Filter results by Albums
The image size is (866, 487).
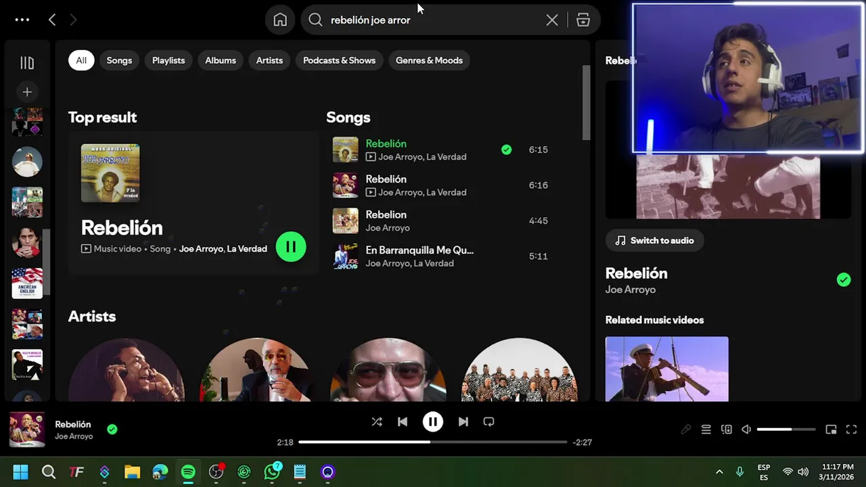[221, 60]
